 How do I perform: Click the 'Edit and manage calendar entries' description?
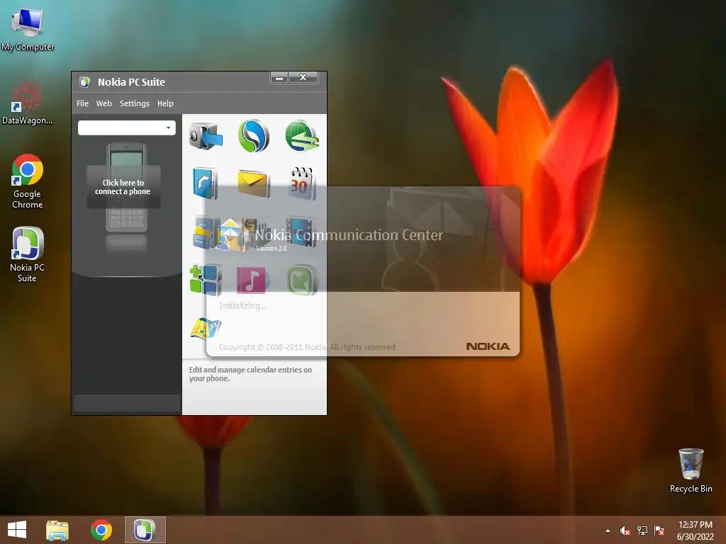[x=250, y=374]
